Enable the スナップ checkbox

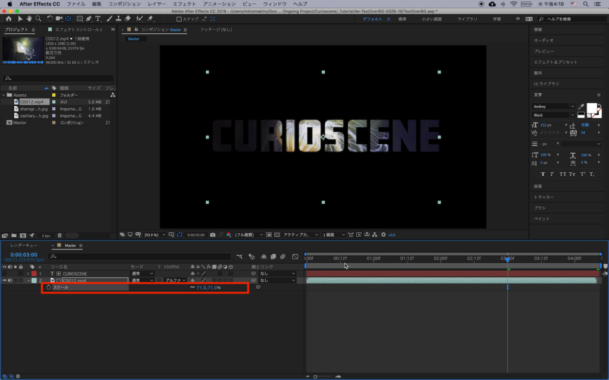tap(179, 19)
